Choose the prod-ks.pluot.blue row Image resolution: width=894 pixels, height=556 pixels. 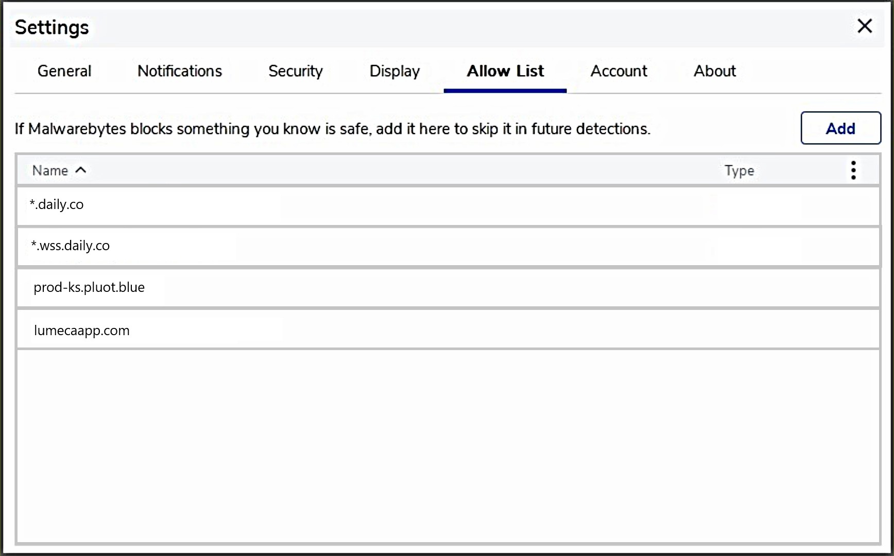(x=89, y=287)
